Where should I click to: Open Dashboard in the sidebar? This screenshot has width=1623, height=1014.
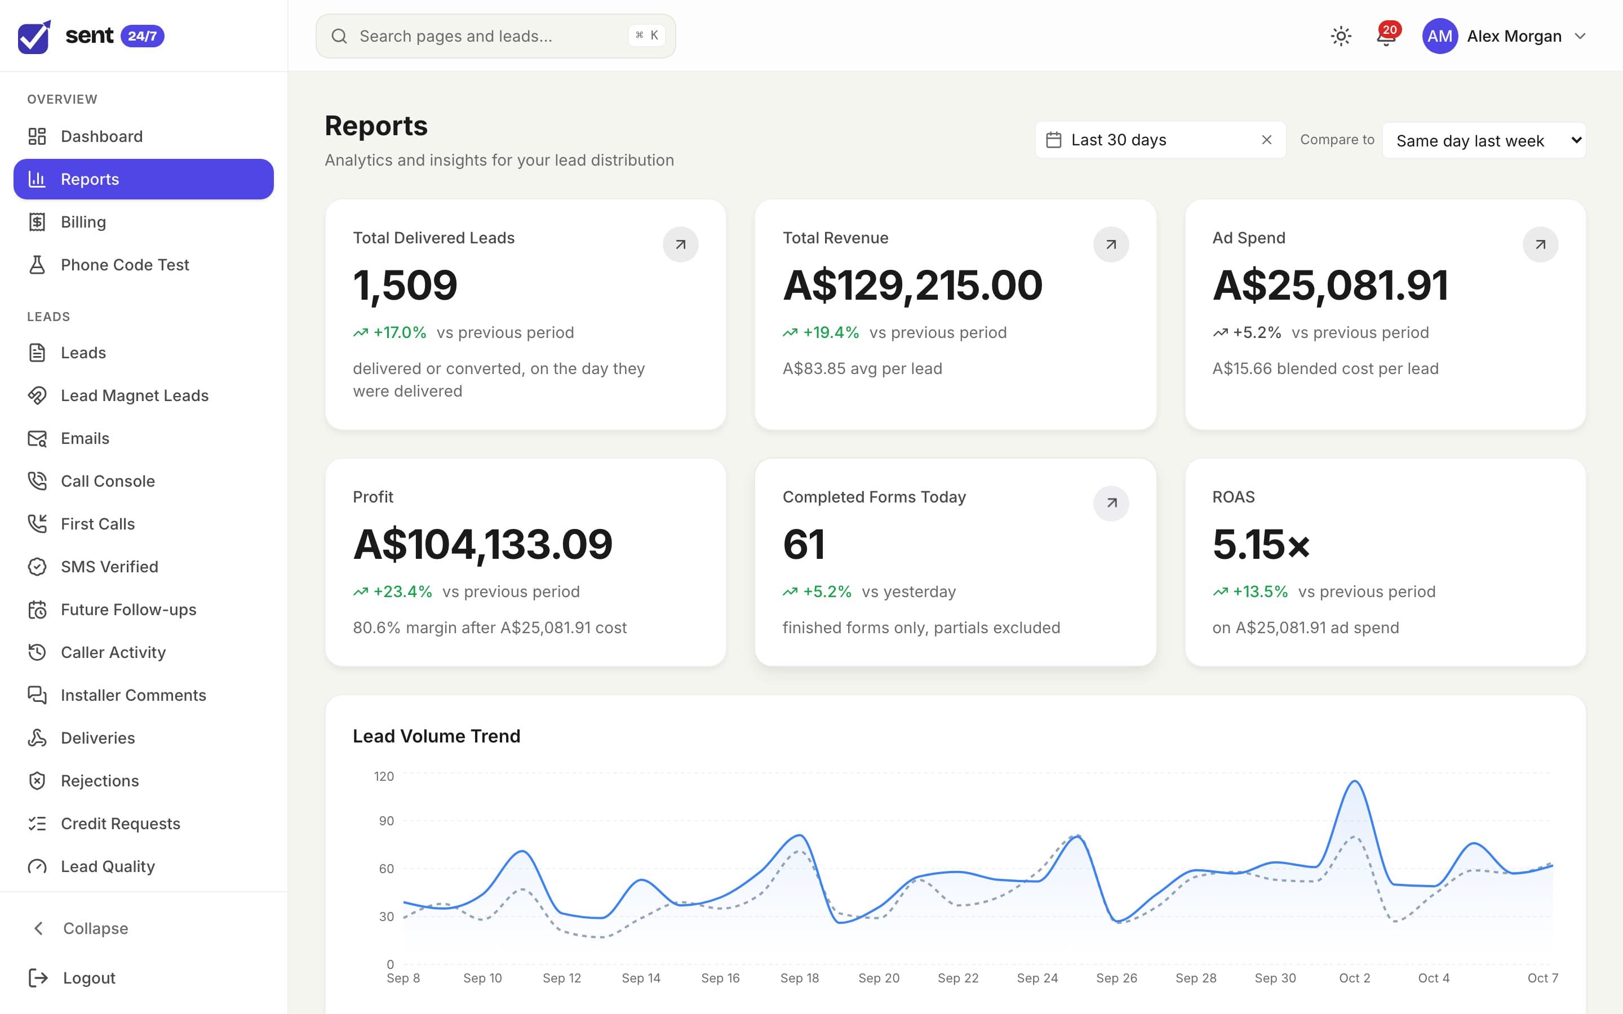[x=144, y=136]
